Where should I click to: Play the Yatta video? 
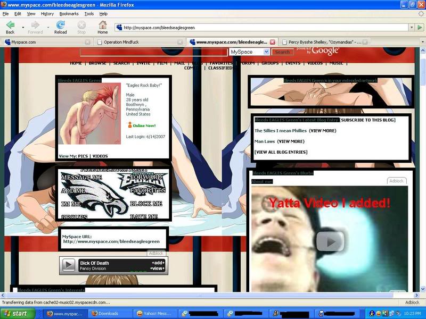coord(330,241)
